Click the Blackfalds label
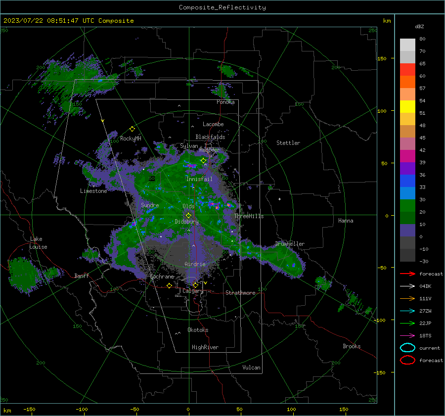The width and height of the screenshot is (445, 416). pos(210,137)
